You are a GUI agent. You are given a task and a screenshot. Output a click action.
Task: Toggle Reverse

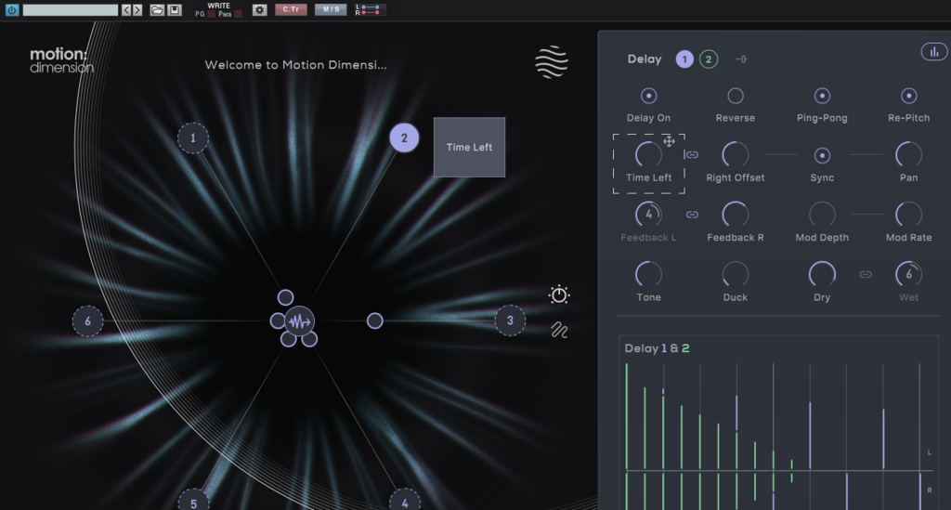[x=736, y=96]
